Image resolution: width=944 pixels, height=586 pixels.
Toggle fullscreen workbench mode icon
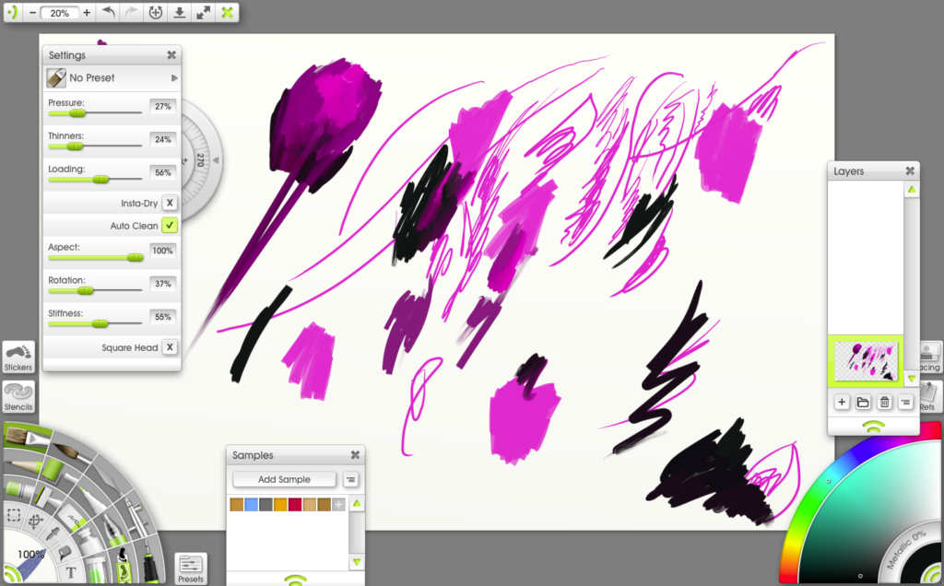click(204, 12)
